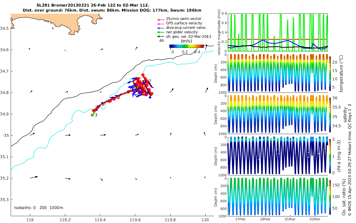Select the 'dive-avg current veloc.' legend text
This screenshot has width=356, height=223.
[186, 27]
